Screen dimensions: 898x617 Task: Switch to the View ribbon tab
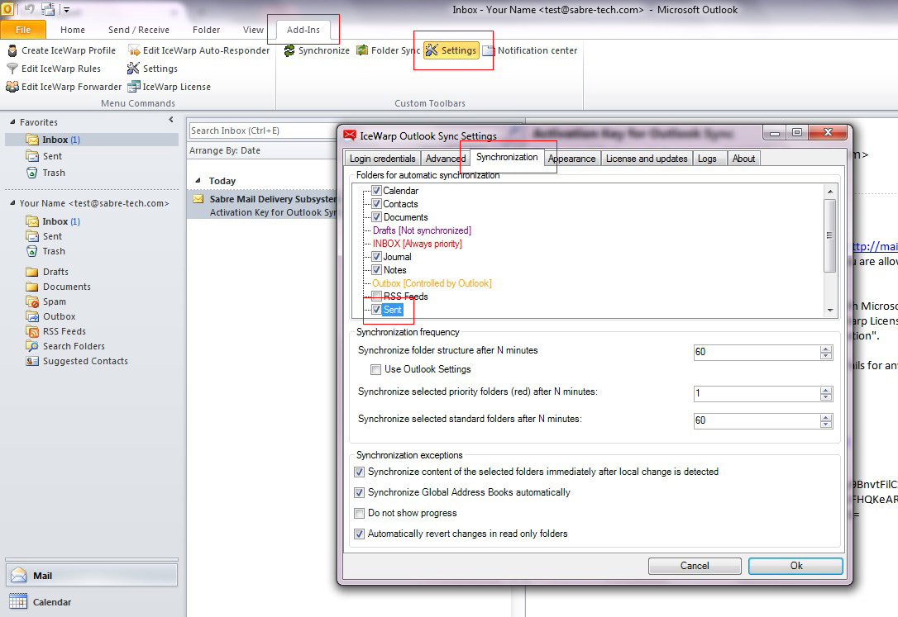253,30
